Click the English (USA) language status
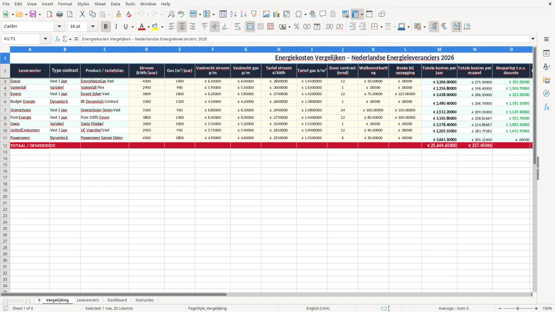The image size is (555, 312). (318, 308)
